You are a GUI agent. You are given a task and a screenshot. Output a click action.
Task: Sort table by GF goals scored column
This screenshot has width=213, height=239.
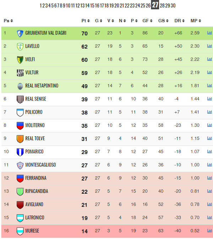tap(147, 21)
